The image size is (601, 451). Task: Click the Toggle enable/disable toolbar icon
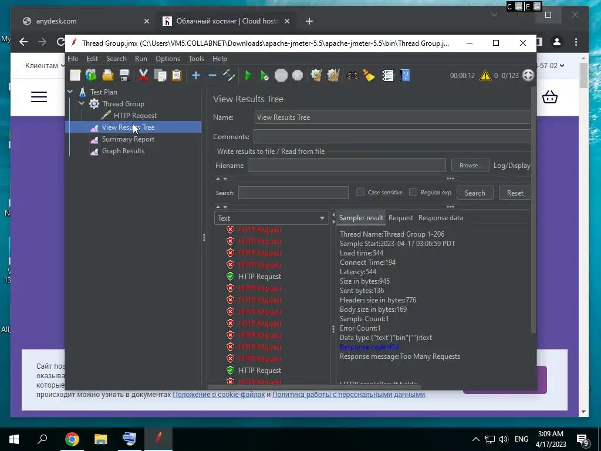tap(229, 75)
